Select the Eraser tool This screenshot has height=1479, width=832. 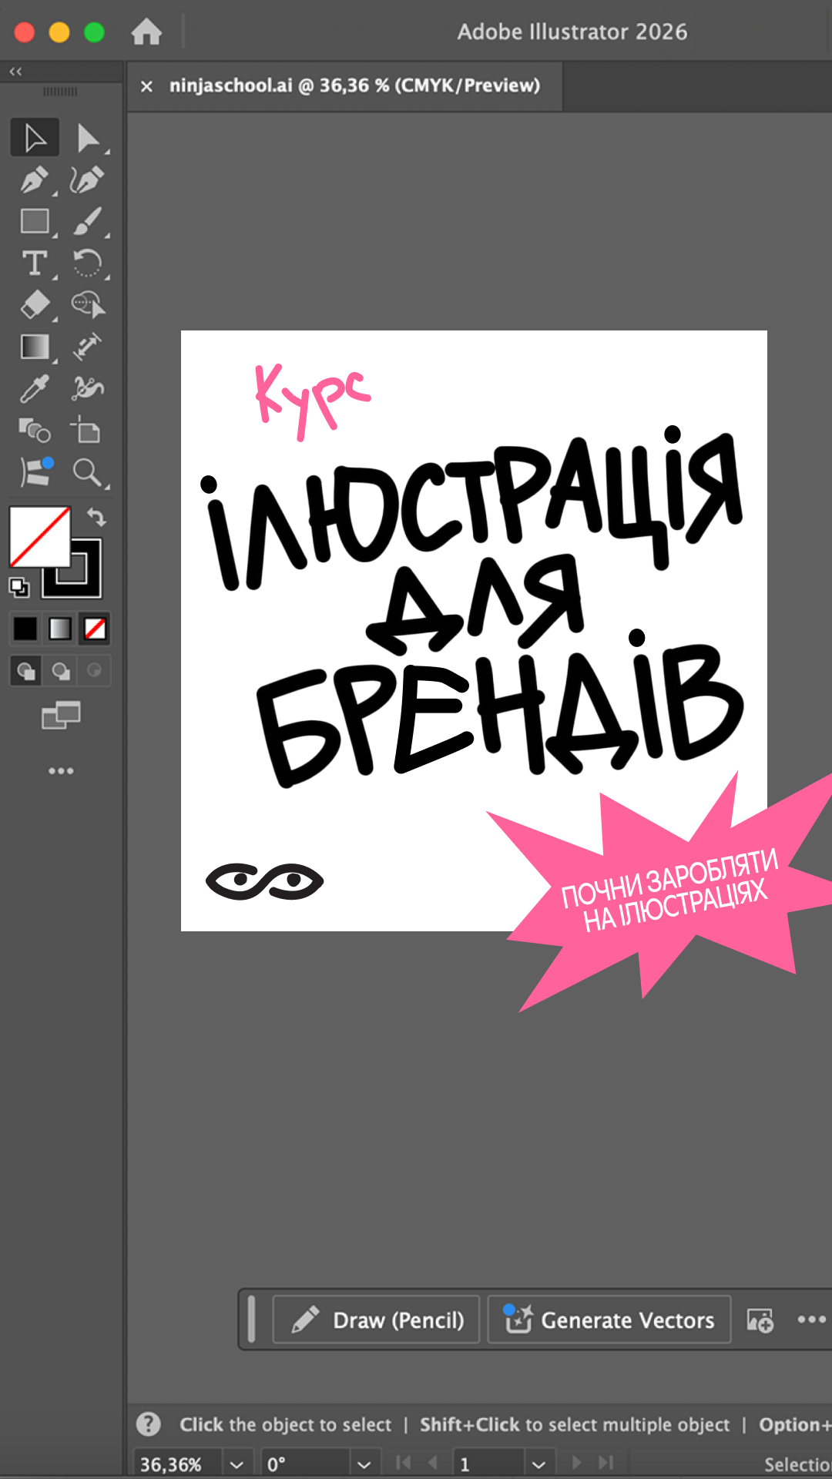point(35,305)
